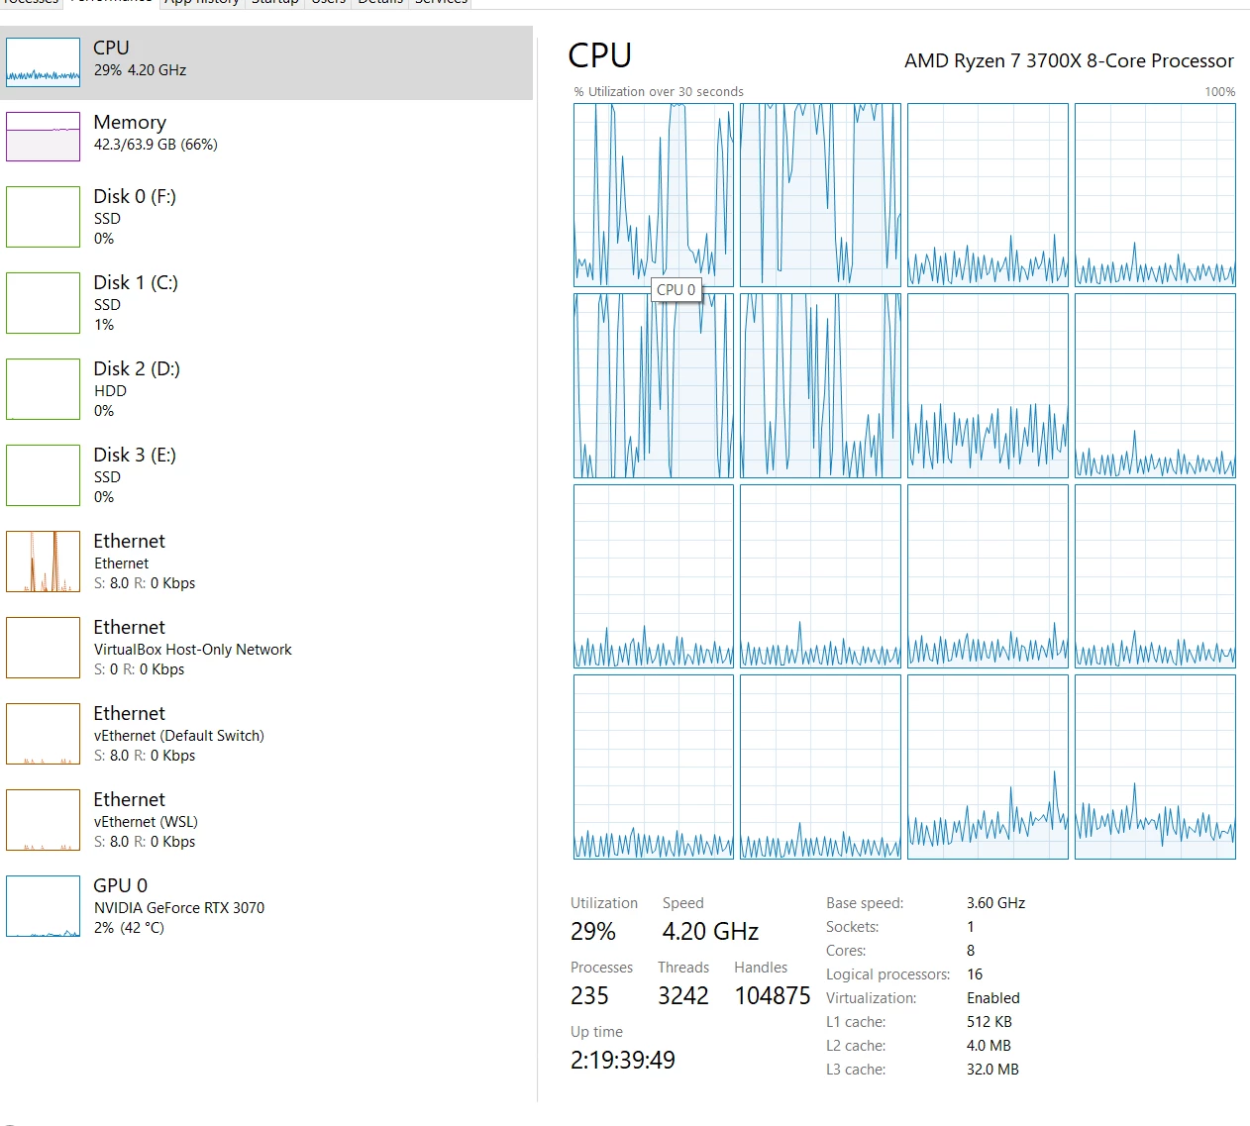Click last logical processor graph in second row
Screen dimensions: 1250x1126
(1155, 386)
